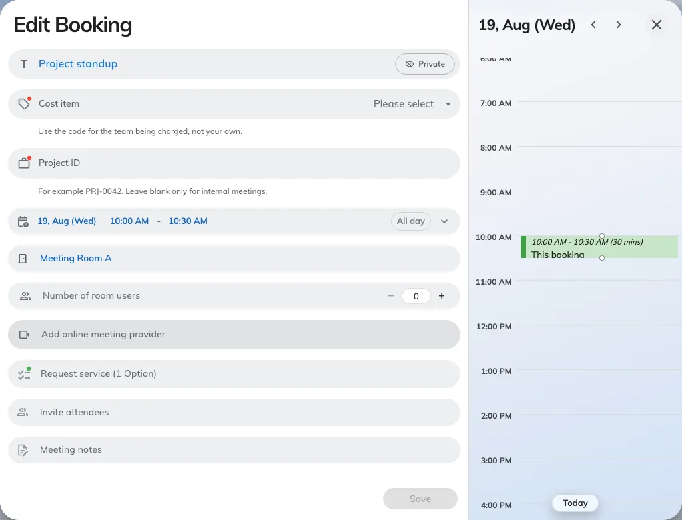Click the Project ID input field
Screen dimensions: 682x520
click(x=234, y=163)
